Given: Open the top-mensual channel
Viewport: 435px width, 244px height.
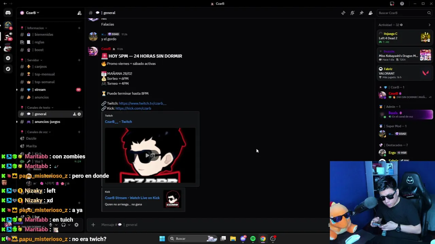Looking at the screenshot, I should click(x=50, y=74).
